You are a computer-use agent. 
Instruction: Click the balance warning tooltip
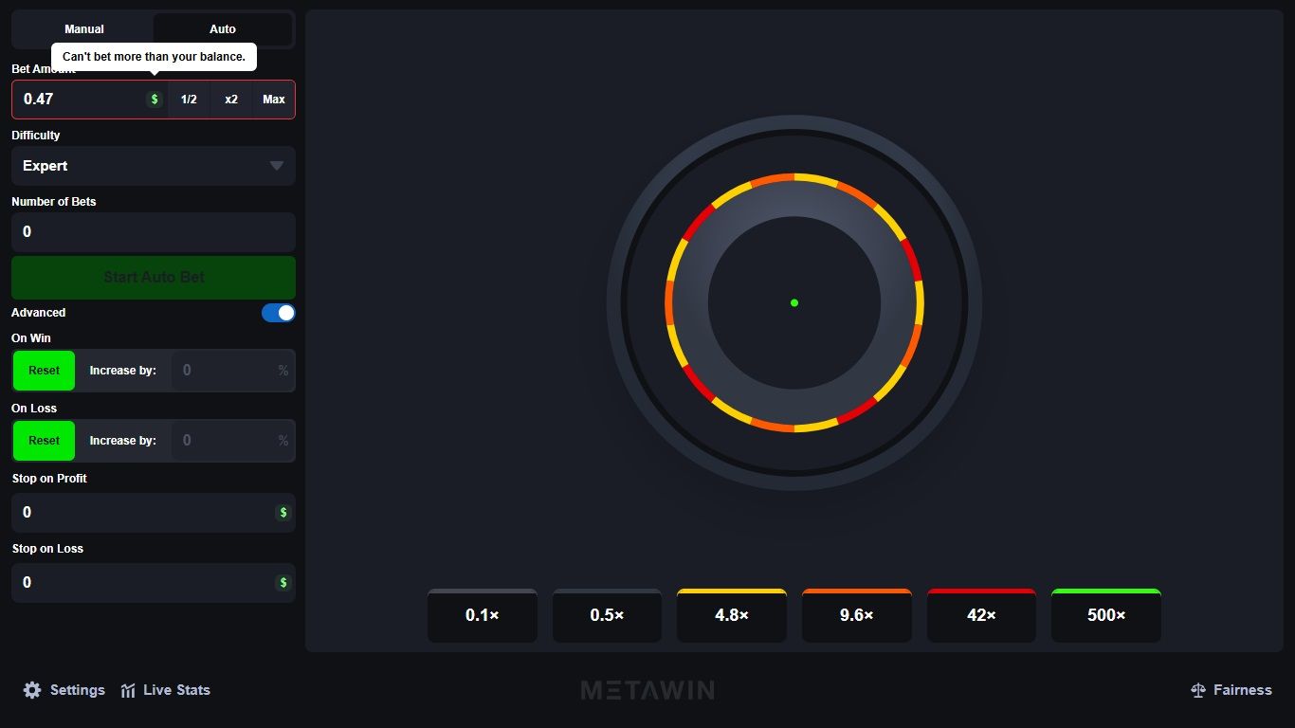pyautogui.click(x=154, y=57)
